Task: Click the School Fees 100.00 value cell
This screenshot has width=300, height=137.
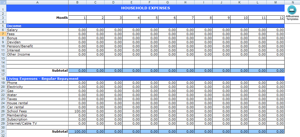Action: 77,111
